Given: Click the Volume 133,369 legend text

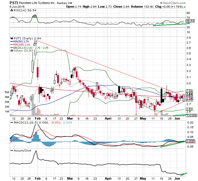Looking at the screenshot, I should click(23, 51).
